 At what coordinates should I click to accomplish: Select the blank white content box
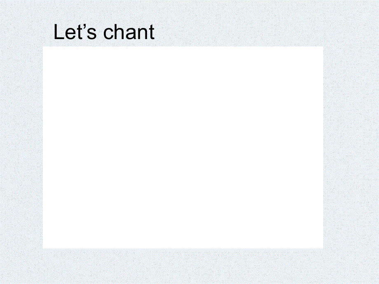pos(183,147)
